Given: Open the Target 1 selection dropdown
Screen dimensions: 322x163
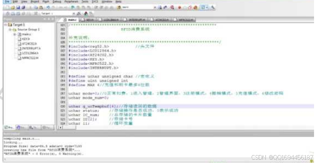Looking at the screenshot, I should pyautogui.click(x=74, y=13).
